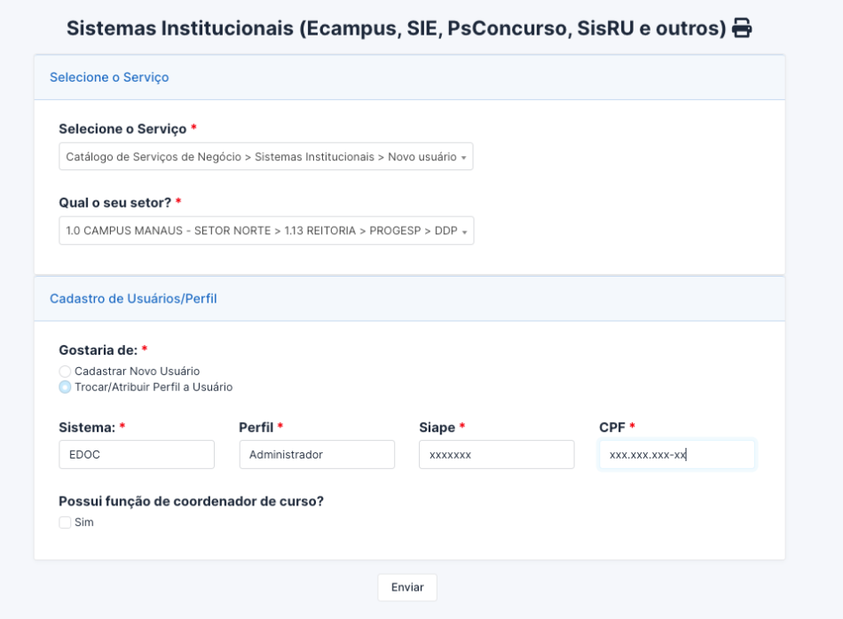This screenshot has height=619, width=843.
Task: Click into the CPF input box
Action: click(676, 454)
